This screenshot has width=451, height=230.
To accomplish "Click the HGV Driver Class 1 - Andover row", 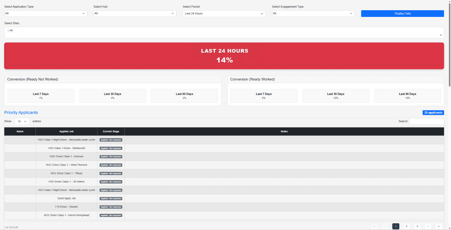I will pos(224,156).
